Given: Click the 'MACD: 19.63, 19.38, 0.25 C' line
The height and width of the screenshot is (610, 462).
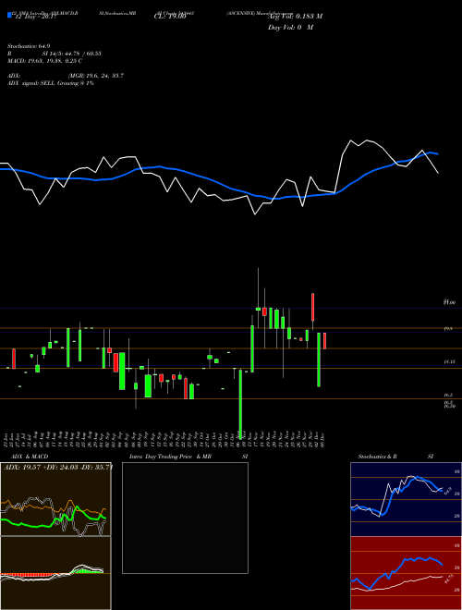Looking at the screenshot, I should click(44, 61).
